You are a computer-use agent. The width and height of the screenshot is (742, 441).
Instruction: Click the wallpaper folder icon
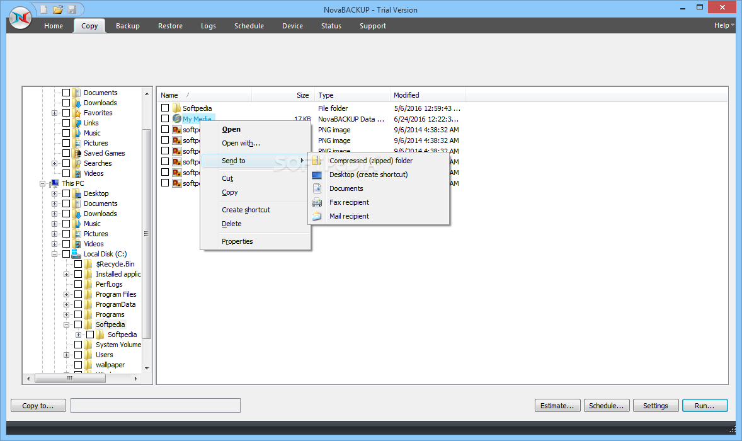pos(88,365)
